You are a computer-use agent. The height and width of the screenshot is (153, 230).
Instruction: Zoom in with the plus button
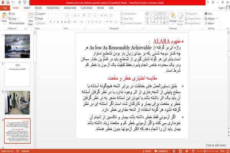tap(217, 151)
